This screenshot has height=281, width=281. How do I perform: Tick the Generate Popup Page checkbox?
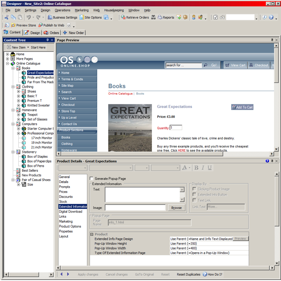(x=91, y=178)
